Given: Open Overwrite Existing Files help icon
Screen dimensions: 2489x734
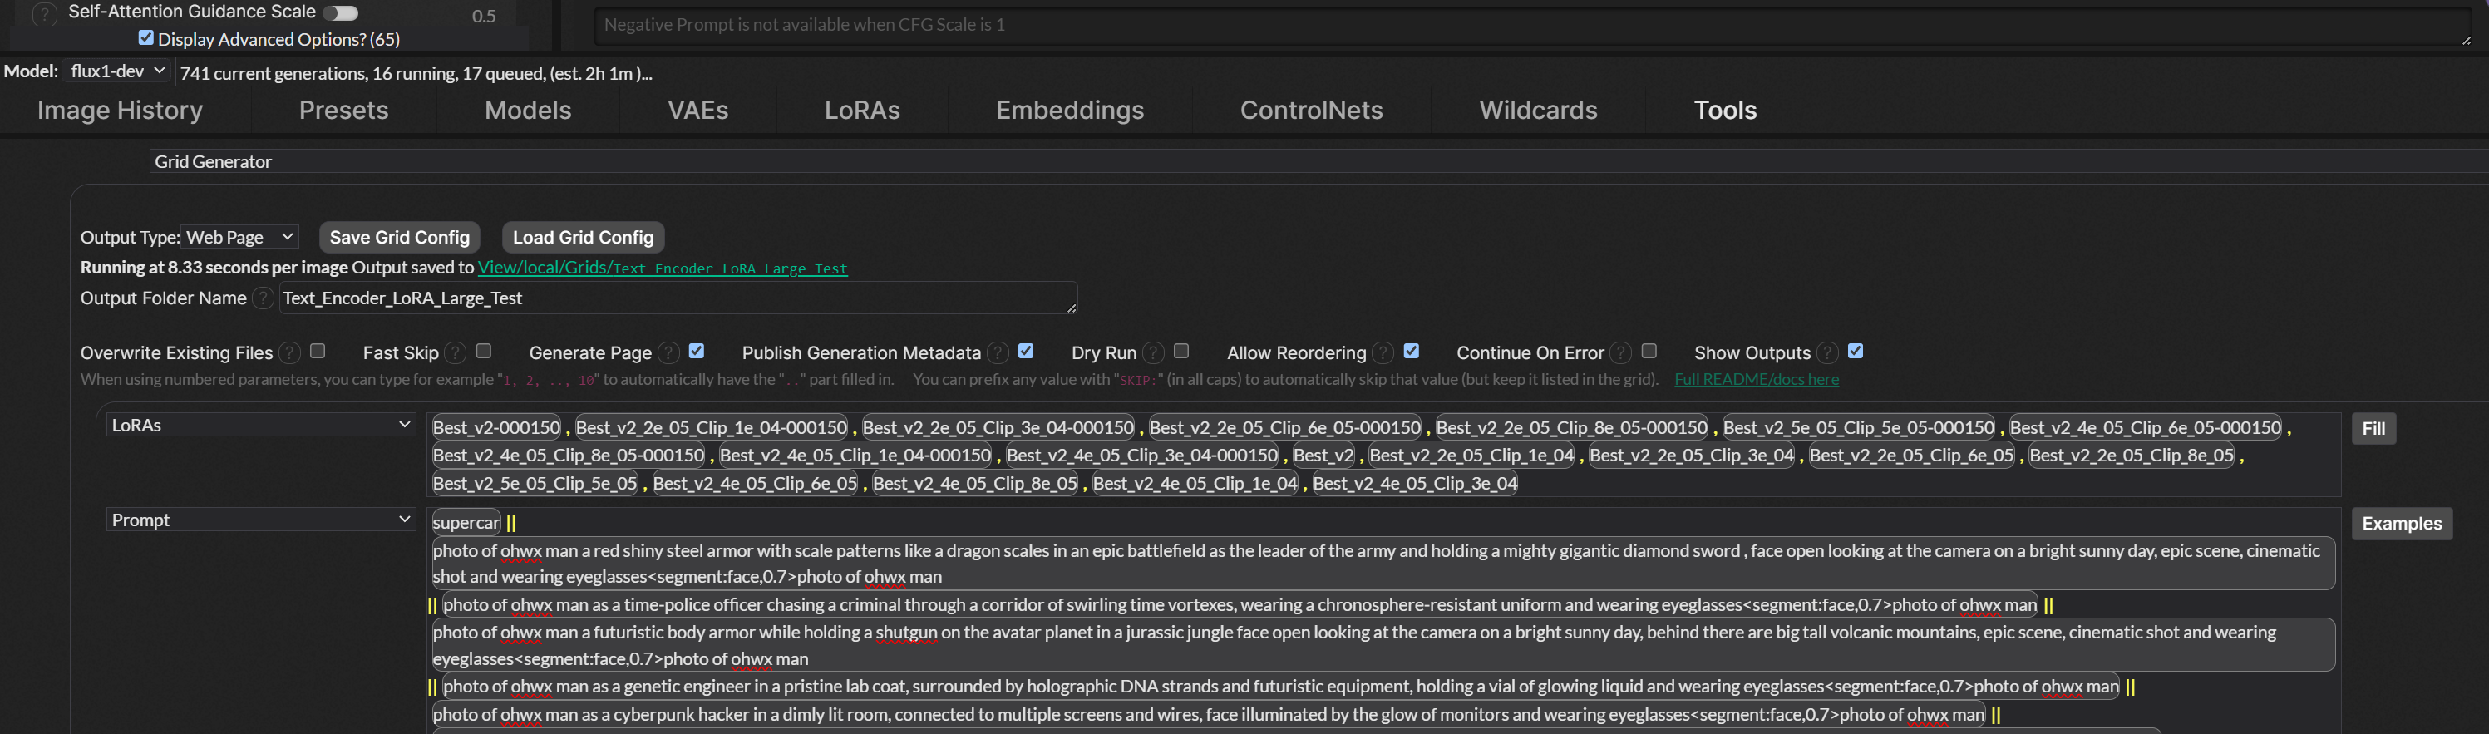Looking at the screenshot, I should point(289,353).
